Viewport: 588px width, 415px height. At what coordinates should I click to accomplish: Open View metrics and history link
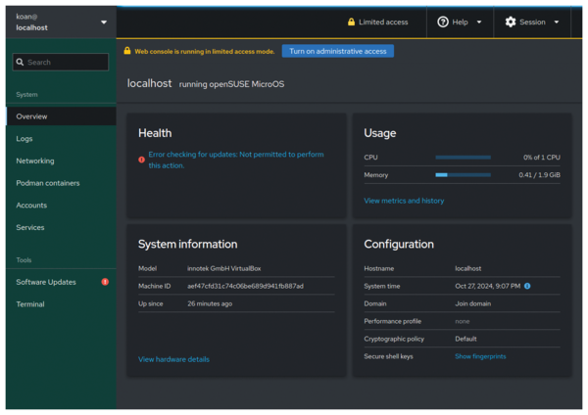pyautogui.click(x=404, y=201)
